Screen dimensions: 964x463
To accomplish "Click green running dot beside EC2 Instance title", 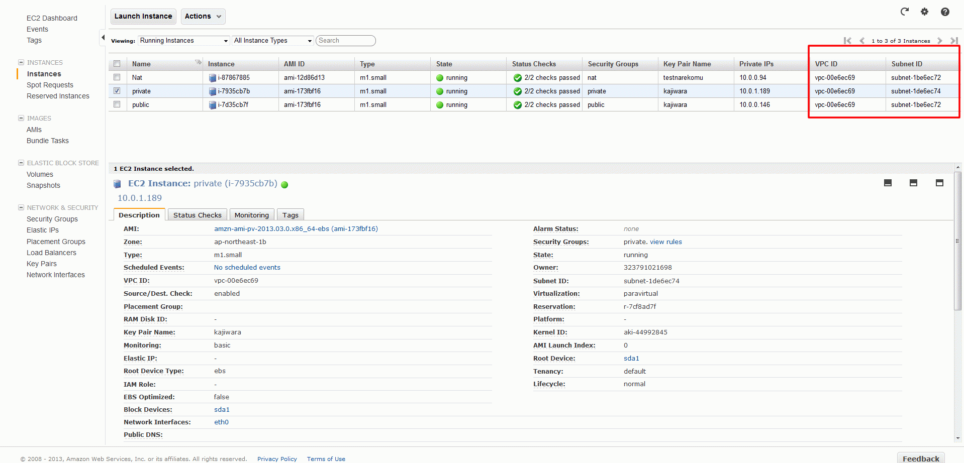I will click(x=284, y=185).
